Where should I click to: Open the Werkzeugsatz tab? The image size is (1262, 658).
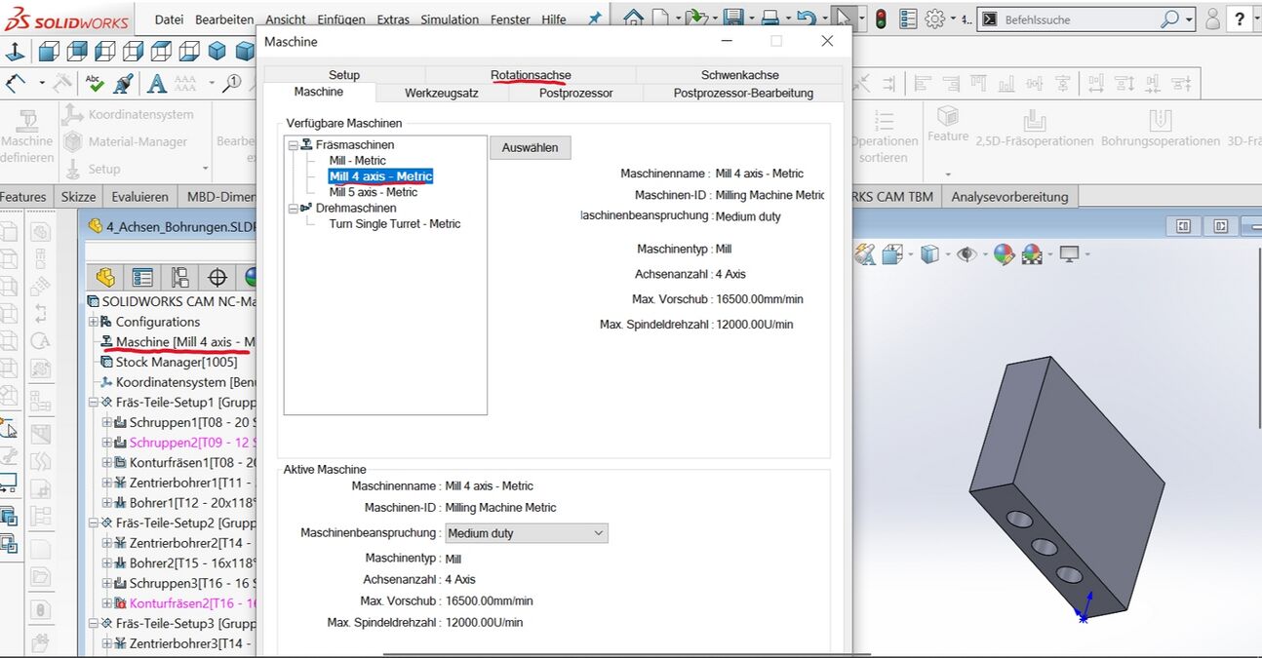441,93
